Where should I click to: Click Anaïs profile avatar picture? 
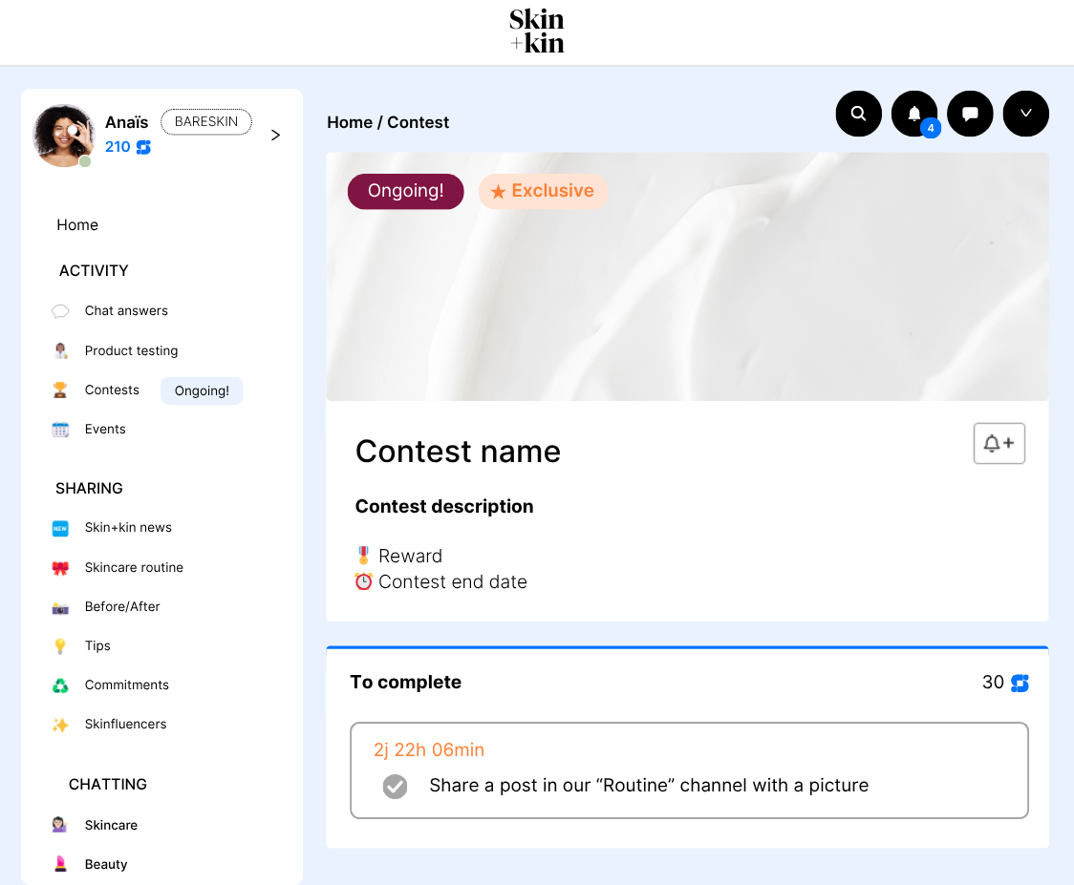63,136
